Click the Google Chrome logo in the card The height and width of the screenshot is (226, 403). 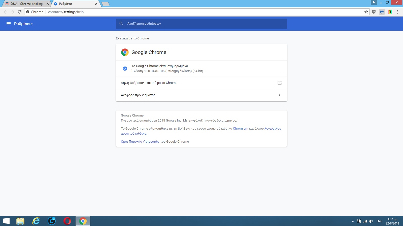click(x=125, y=52)
